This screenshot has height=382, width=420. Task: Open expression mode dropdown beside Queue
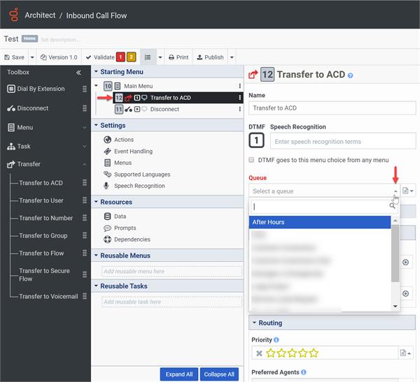(408, 191)
